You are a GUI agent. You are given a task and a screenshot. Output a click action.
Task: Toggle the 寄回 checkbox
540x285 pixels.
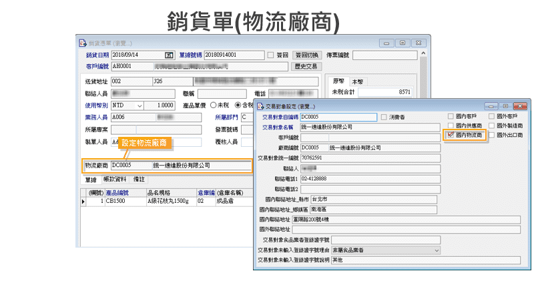click(271, 55)
